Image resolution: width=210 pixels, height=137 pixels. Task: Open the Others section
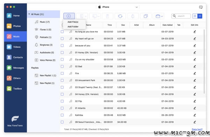coord(15,78)
